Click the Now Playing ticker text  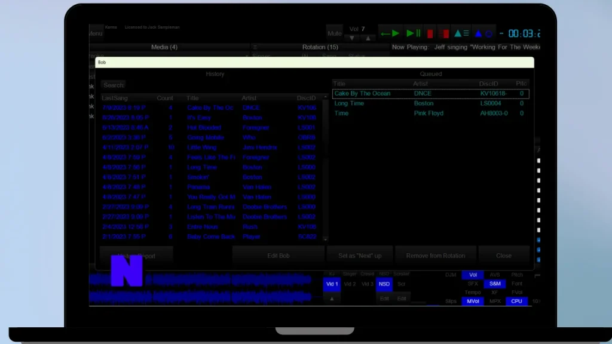point(466,47)
